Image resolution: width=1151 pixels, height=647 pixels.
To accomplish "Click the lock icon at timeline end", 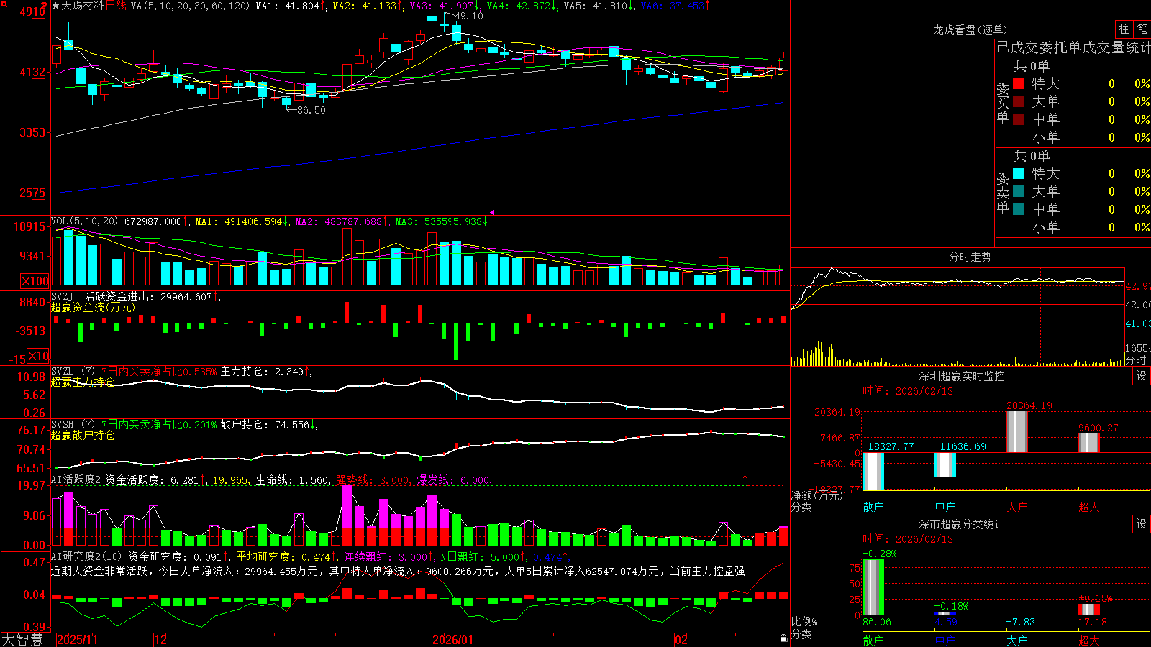I will 783,638.
